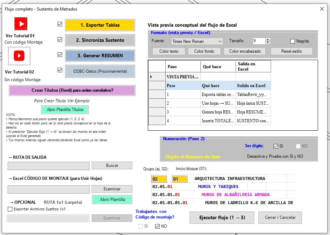Click MUROS DE ALBAÑILERIA ARMADA text
The height and width of the screenshot is (235, 330).
[x=235, y=195]
